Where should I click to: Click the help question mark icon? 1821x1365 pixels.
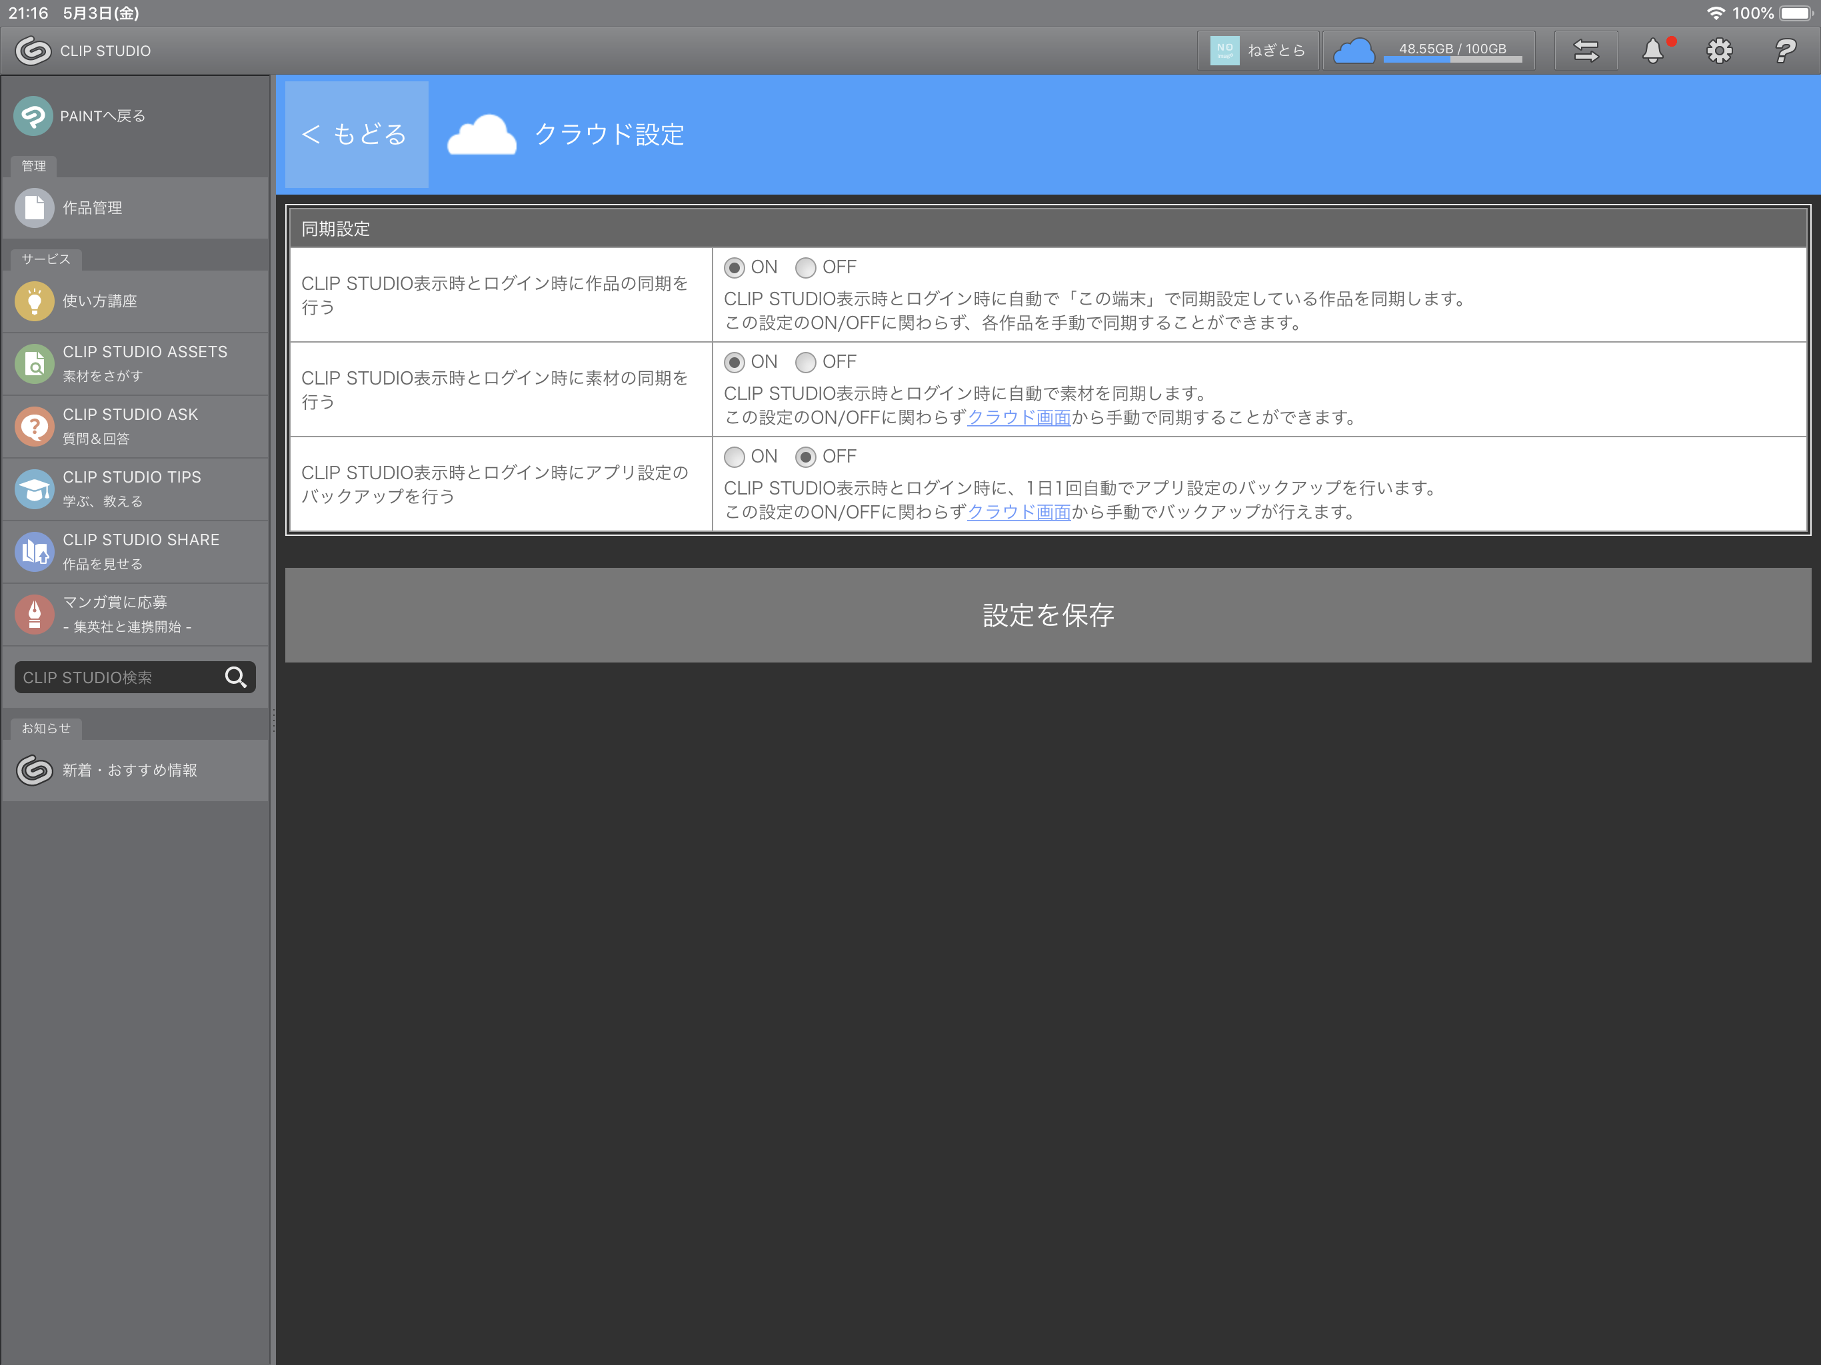[1785, 51]
